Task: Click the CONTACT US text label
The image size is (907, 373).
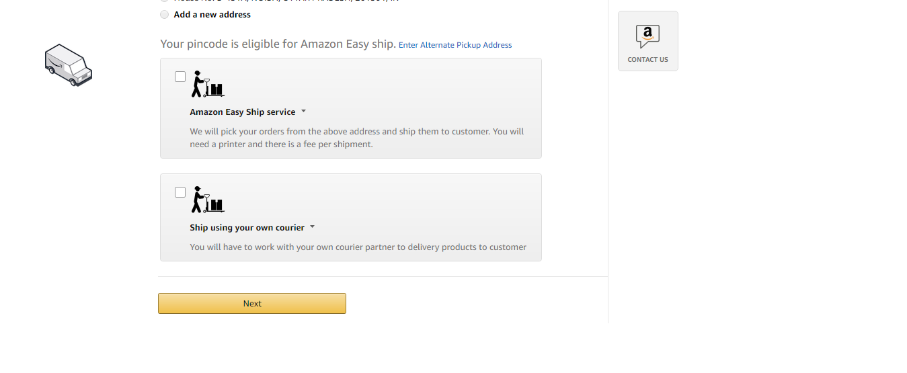Action: click(647, 59)
